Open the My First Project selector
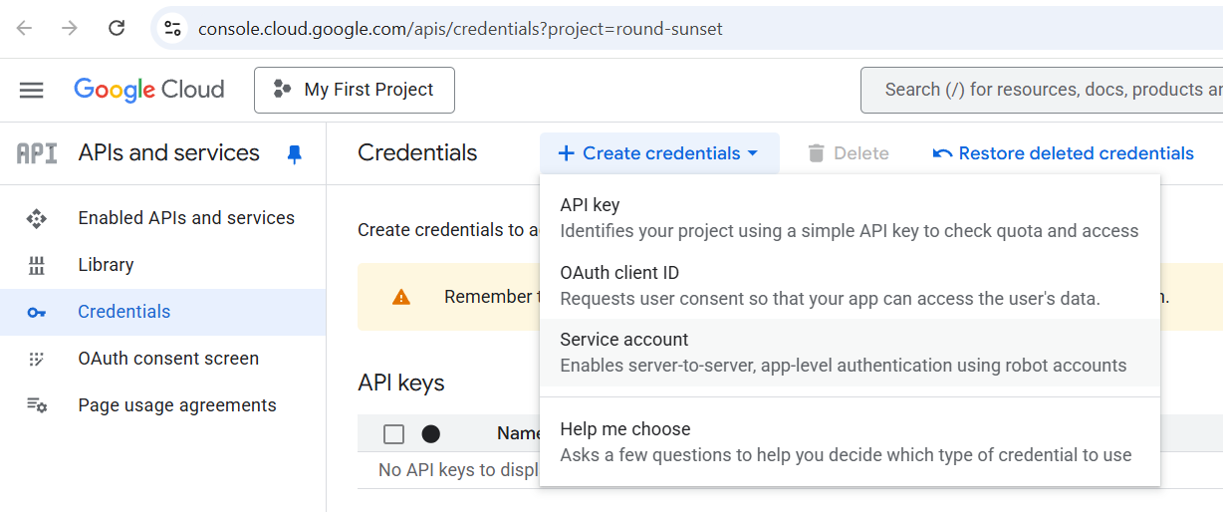The width and height of the screenshot is (1223, 512). point(355,90)
